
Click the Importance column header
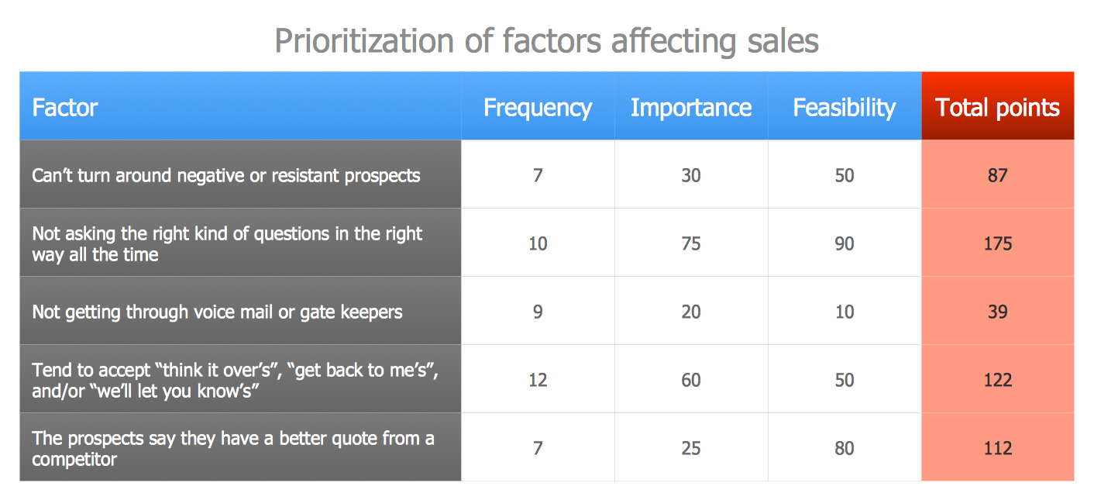coord(691,107)
